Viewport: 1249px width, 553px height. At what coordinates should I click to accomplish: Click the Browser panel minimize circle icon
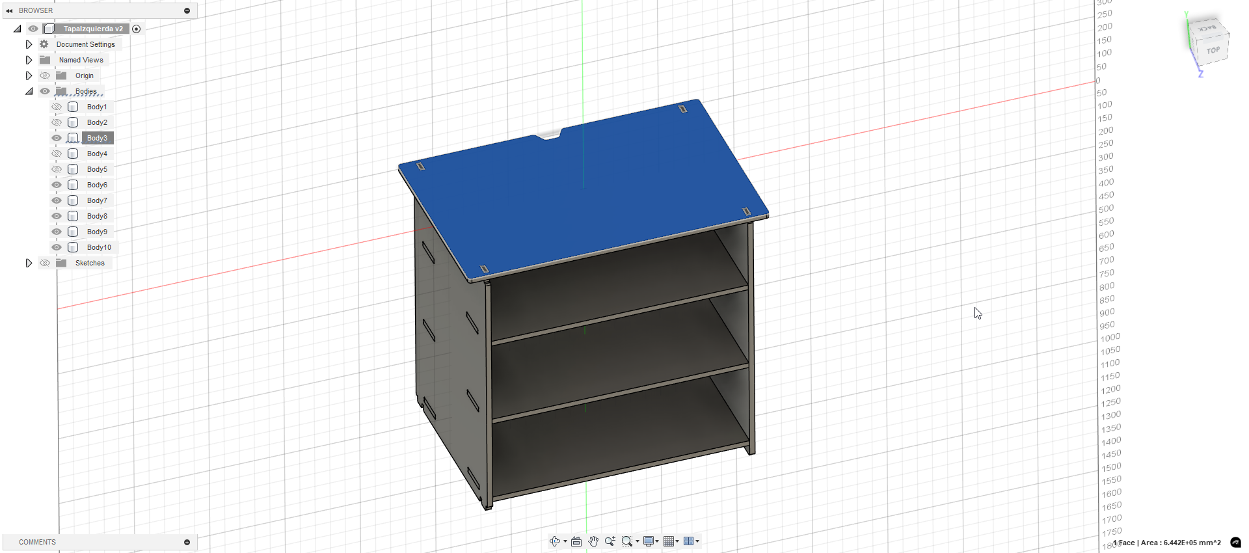(x=187, y=10)
